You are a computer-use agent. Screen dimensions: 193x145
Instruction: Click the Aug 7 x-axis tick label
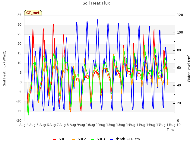54,125
